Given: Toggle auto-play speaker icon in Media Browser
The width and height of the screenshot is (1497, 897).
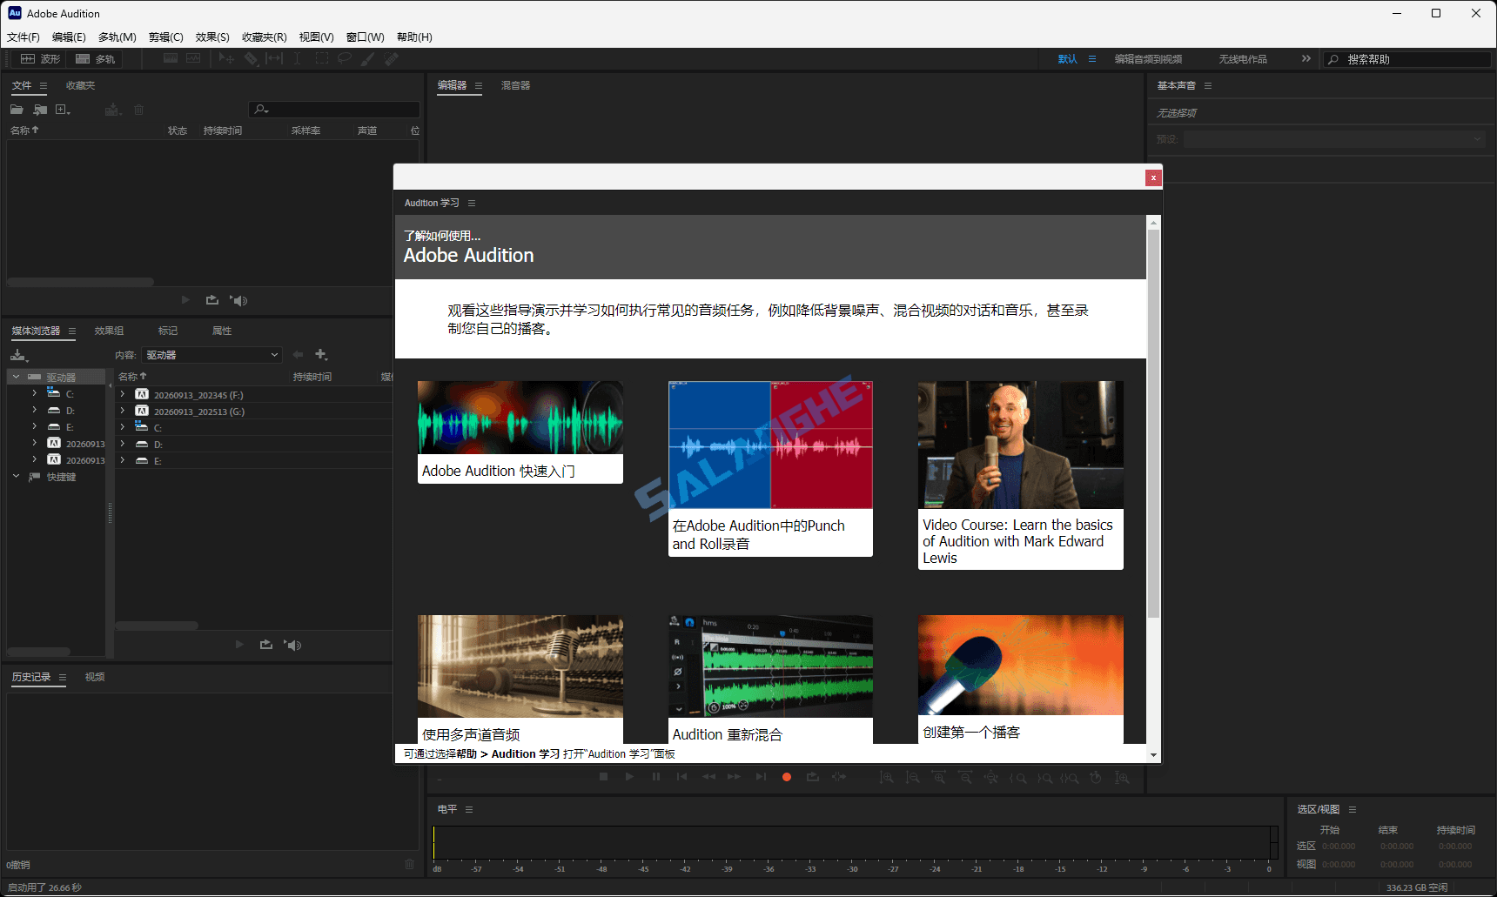Looking at the screenshot, I should tap(293, 645).
